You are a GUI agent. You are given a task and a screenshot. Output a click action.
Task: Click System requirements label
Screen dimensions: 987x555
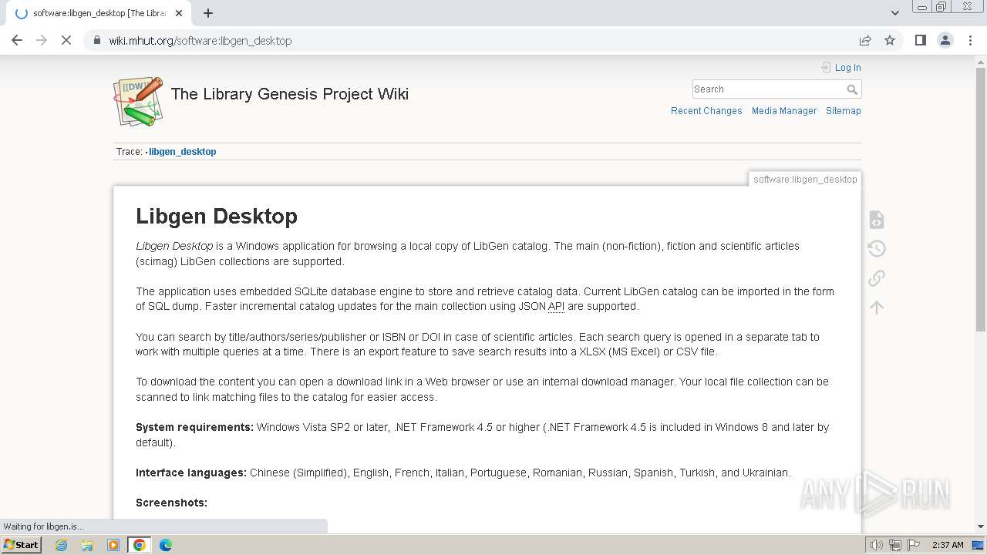pyautogui.click(x=194, y=427)
